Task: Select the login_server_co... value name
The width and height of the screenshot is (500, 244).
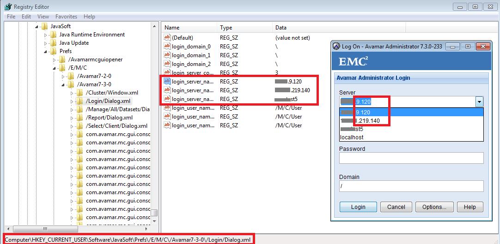Action: click(x=193, y=72)
